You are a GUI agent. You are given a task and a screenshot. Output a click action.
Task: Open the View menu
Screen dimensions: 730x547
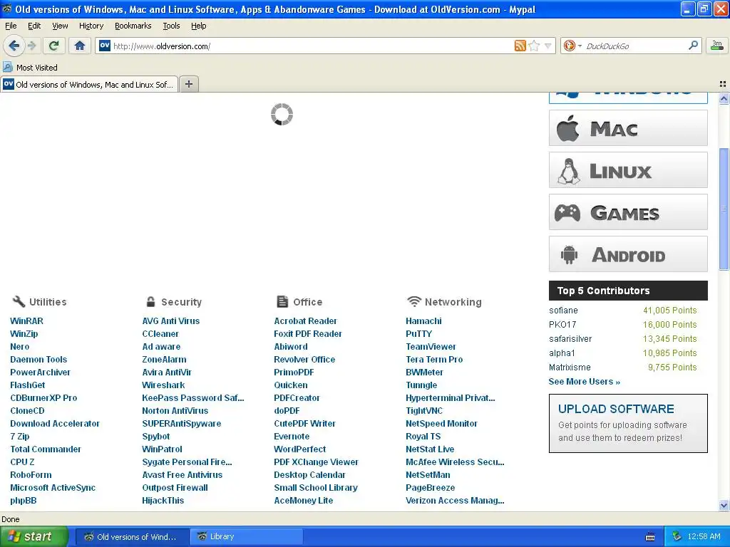(x=60, y=26)
